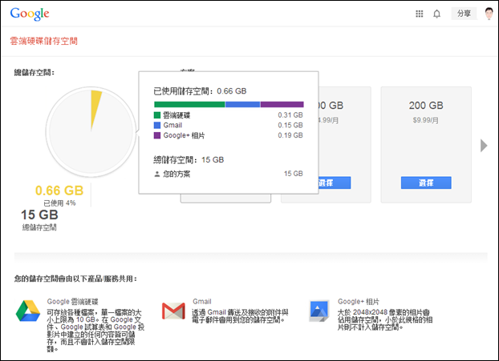Click the green 雲端硬碟 legend swatch
Screen dimensions: 499x361
coord(157,115)
